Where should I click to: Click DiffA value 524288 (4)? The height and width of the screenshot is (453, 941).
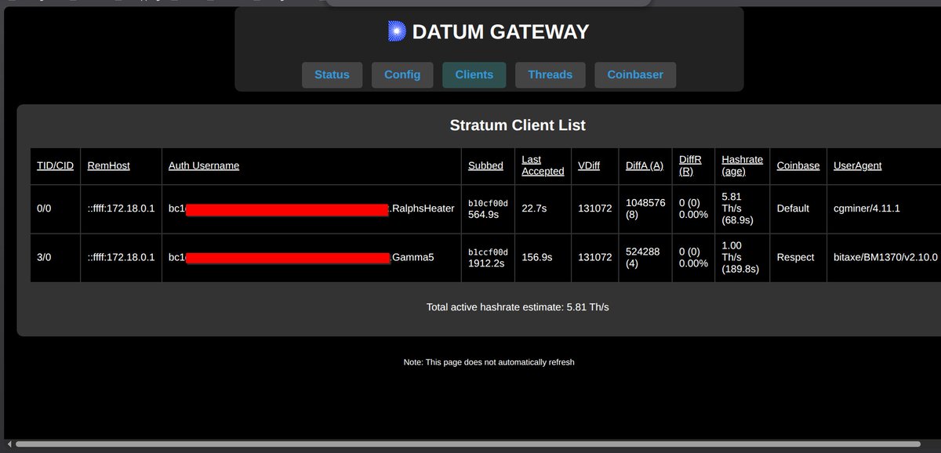pos(642,257)
